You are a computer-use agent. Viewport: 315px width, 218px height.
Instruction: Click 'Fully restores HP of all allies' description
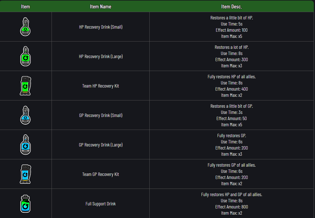point(232,77)
